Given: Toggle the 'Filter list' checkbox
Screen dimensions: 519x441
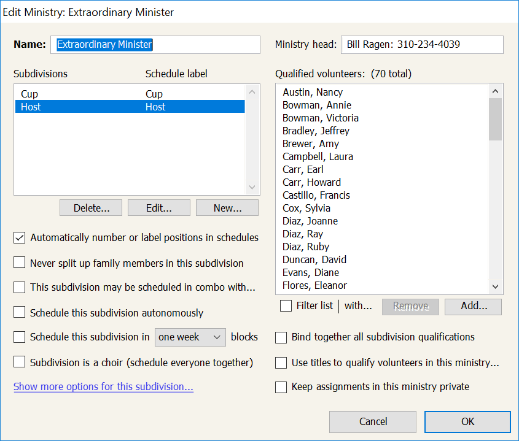Looking at the screenshot, I should click(286, 305).
